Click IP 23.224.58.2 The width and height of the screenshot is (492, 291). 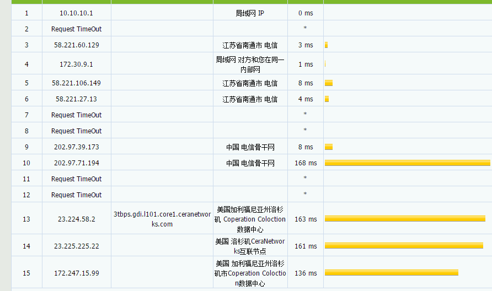76,219
